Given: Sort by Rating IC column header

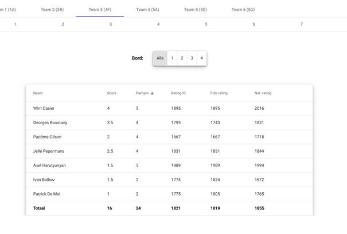Looking at the screenshot, I should tap(178, 93).
